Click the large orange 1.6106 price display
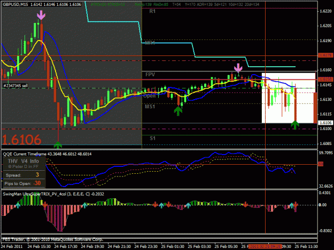This screenshot has height=250, width=334. click(x=21, y=140)
